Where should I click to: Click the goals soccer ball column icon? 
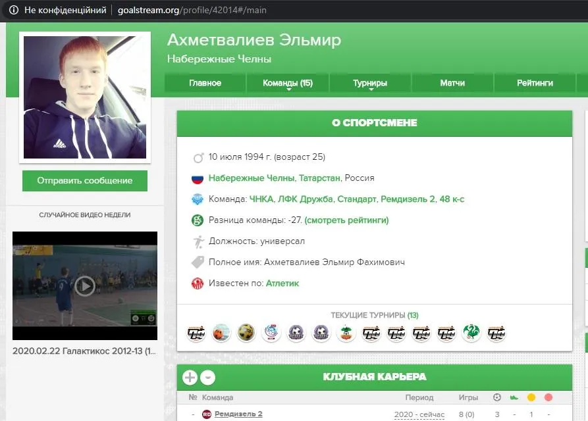click(x=497, y=398)
